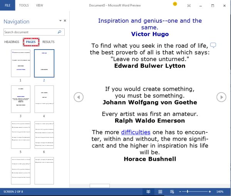Switch to the HEADINGS tab
Image resolution: width=231 pixels, height=196 pixels.
[12, 42]
